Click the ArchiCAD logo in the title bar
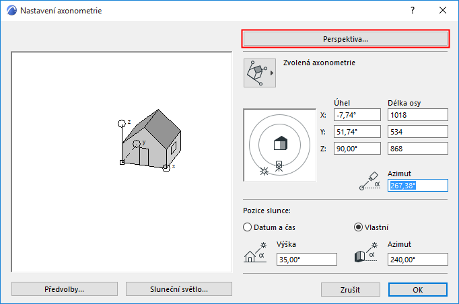The image size is (459, 304). click(x=11, y=11)
